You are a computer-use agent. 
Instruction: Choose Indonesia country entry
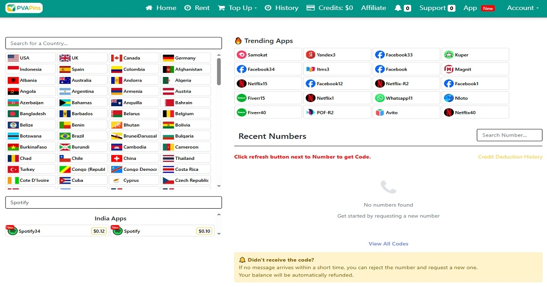tap(31, 69)
